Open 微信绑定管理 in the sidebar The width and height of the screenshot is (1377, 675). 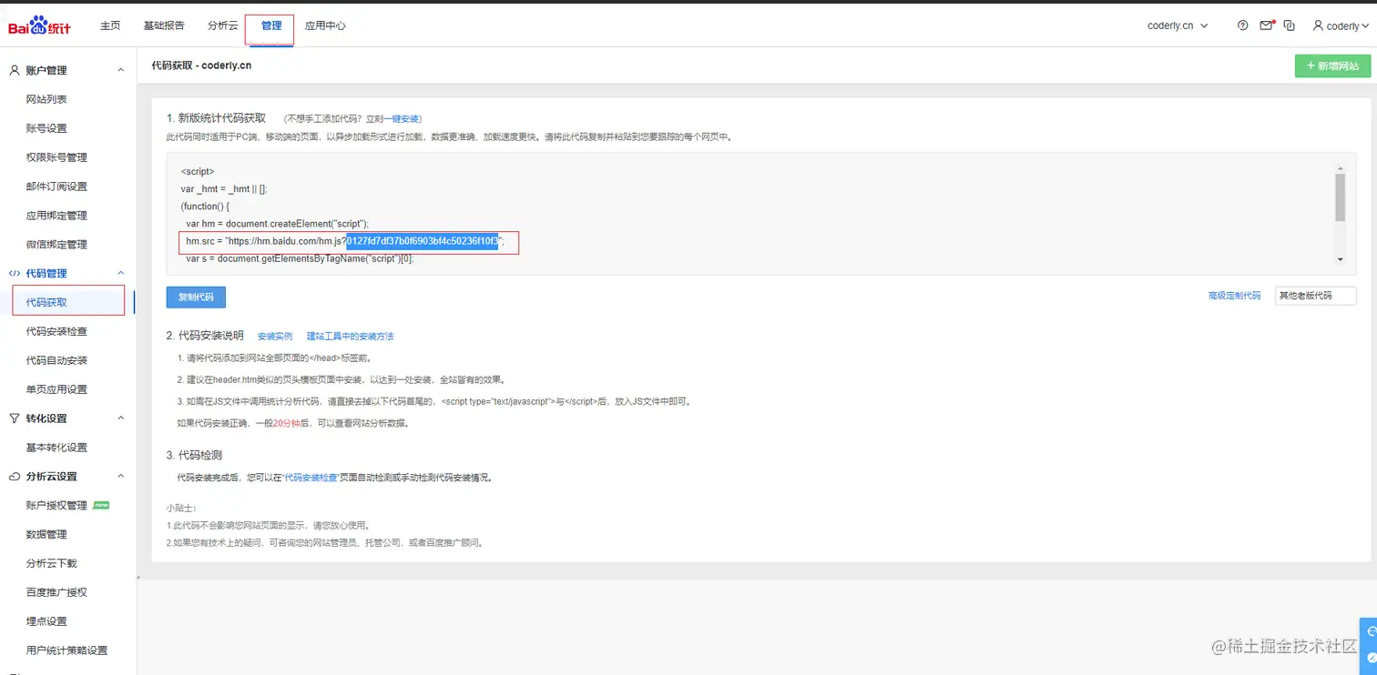click(56, 245)
